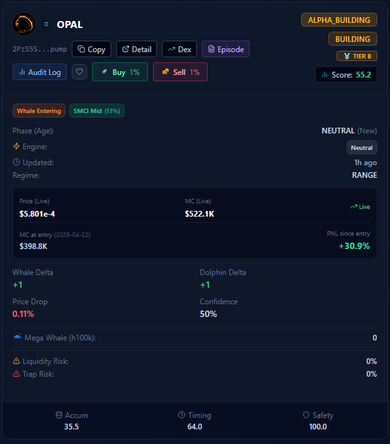The width and height of the screenshot is (390, 444).
Task: Click the Timing clock icon
Action: (182, 415)
